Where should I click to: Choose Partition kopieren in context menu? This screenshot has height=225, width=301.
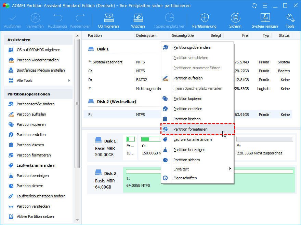197,99
